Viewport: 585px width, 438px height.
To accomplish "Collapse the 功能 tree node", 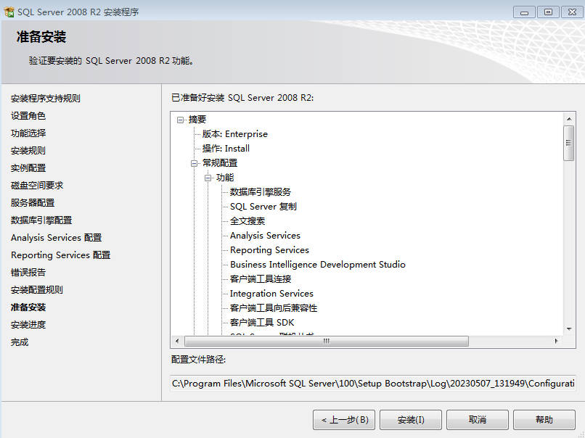I will pos(208,178).
